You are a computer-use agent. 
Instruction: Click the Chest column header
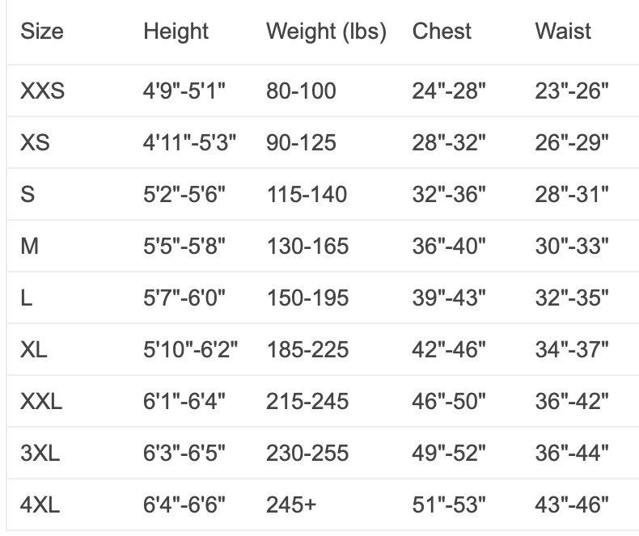(442, 32)
